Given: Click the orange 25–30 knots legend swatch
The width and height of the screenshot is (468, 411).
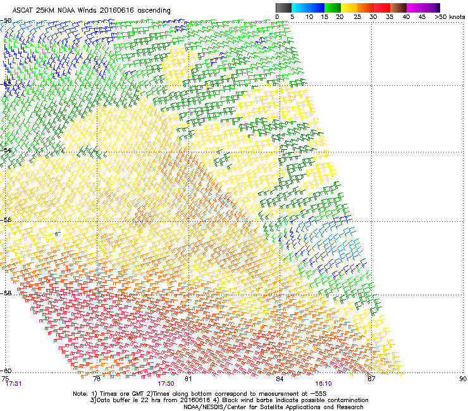Looking at the screenshot, I should pyautogui.click(x=366, y=8).
